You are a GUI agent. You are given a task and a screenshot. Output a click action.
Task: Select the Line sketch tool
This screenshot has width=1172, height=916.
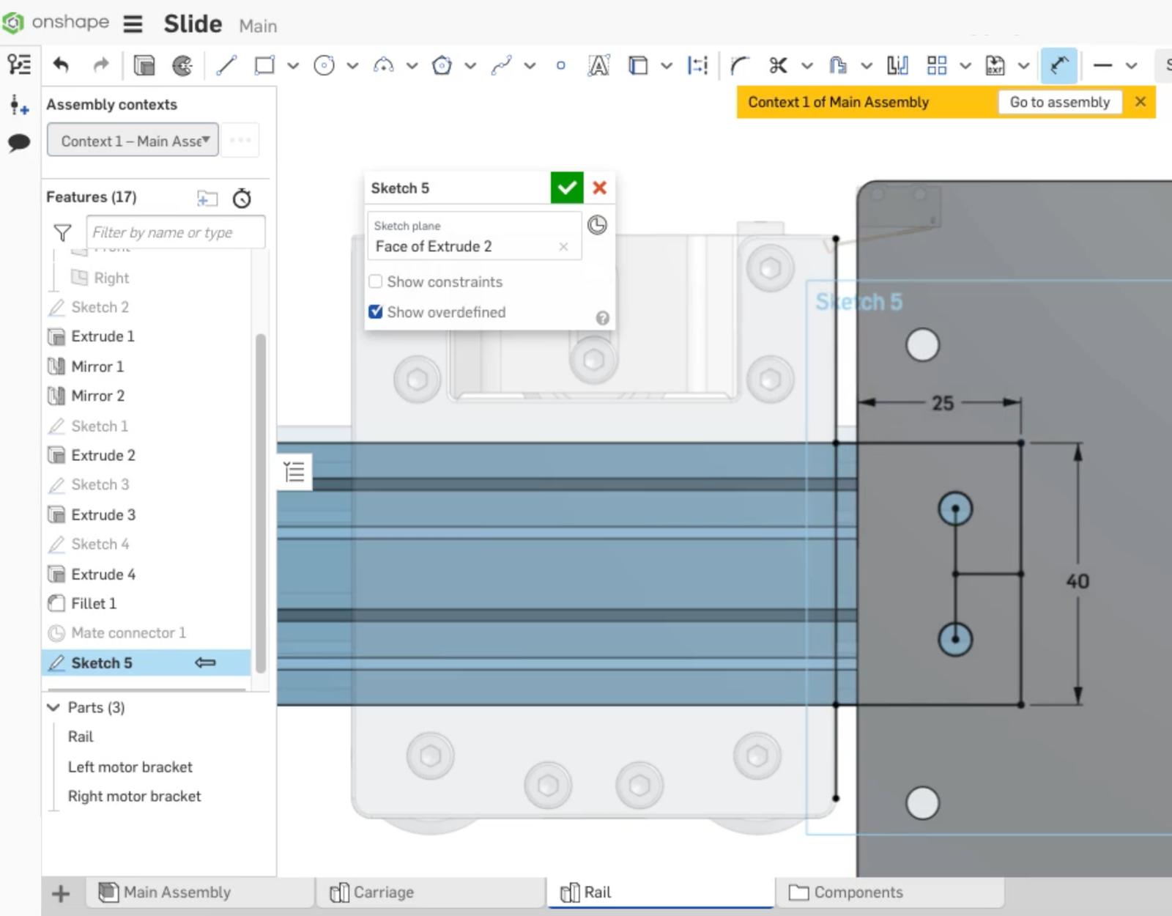pyautogui.click(x=226, y=65)
